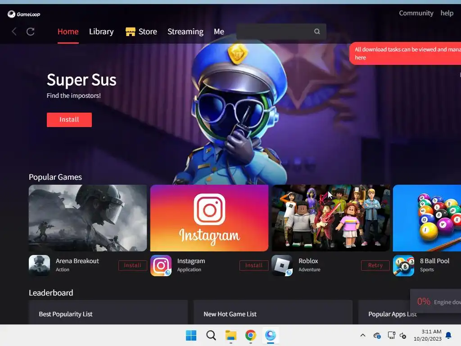461x346 pixels.
Task: Open the Arena Breakout banner thumbnail
Action: coord(88,218)
